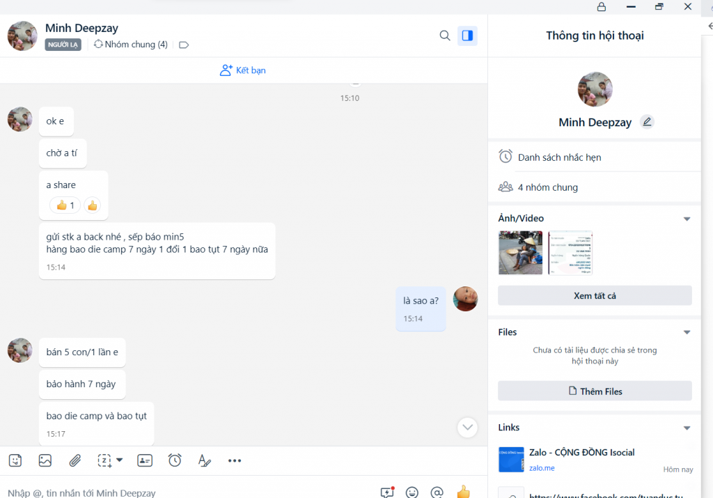This screenshot has height=498, width=713.
Task: Open the street vendor photo thumbnail
Action: (520, 253)
